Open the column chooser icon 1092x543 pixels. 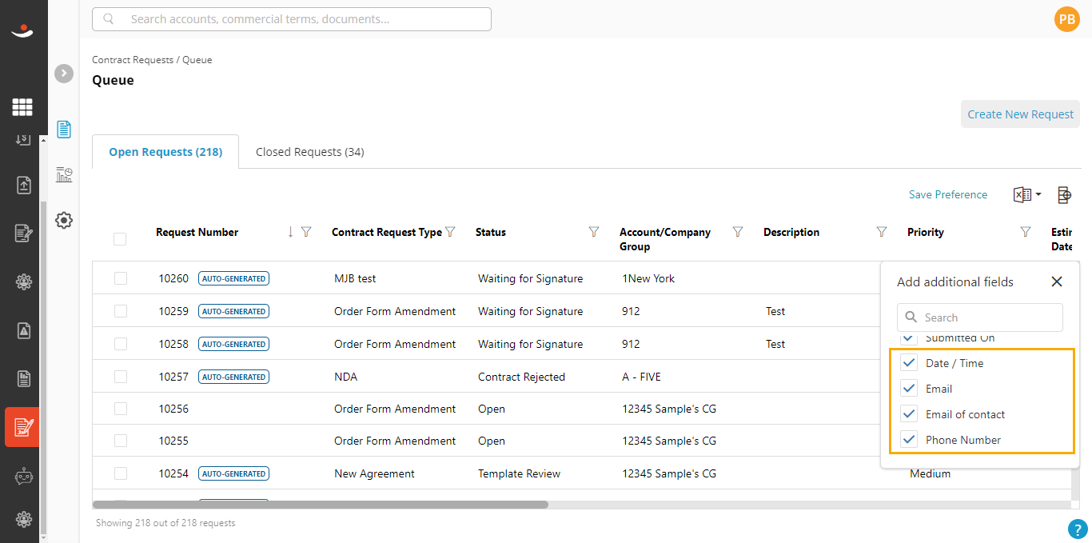click(x=1064, y=194)
